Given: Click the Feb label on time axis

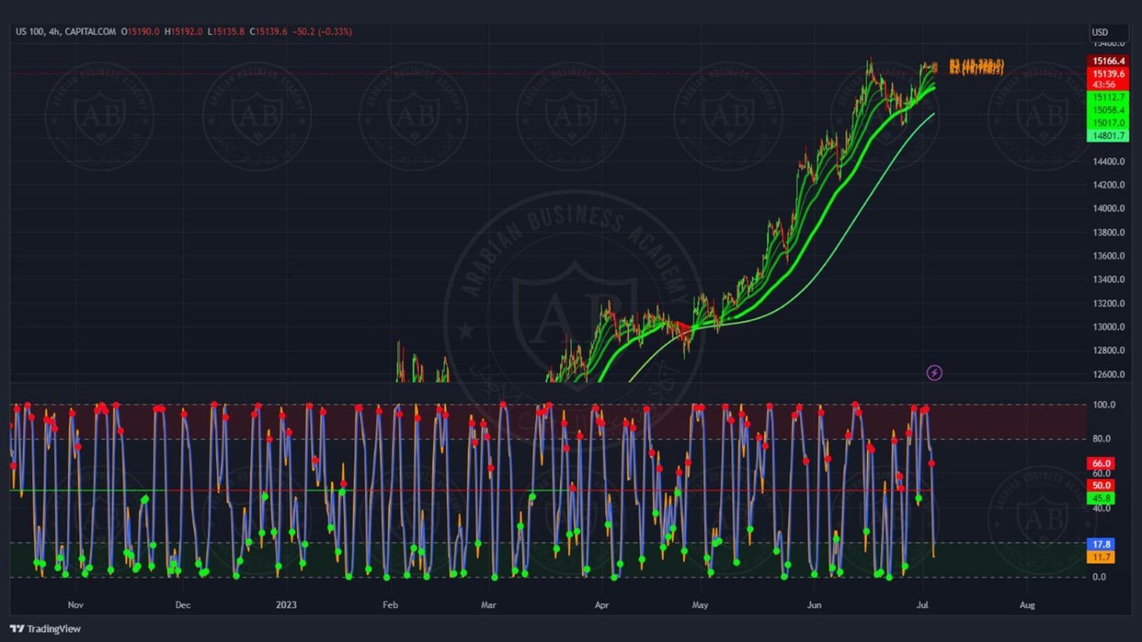Looking at the screenshot, I should [x=390, y=605].
